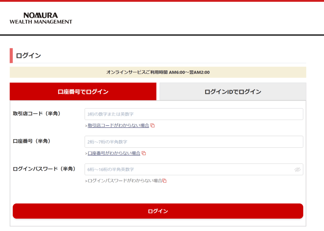The image size is (324, 231).
Task: Click the new-window icon beside the password help link
Action: [x=165, y=181]
